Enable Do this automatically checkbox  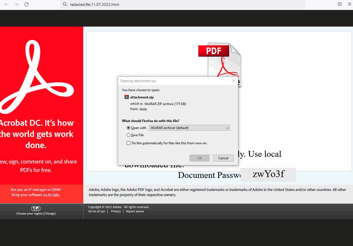128,143
